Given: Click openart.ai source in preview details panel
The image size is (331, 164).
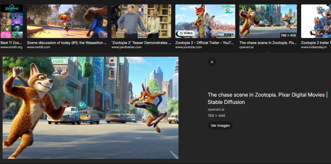Looking at the screenshot, I should pyautogui.click(x=216, y=110).
